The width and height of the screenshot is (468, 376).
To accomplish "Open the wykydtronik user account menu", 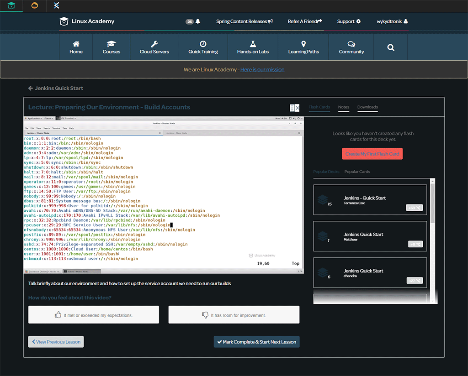I will coord(392,21).
